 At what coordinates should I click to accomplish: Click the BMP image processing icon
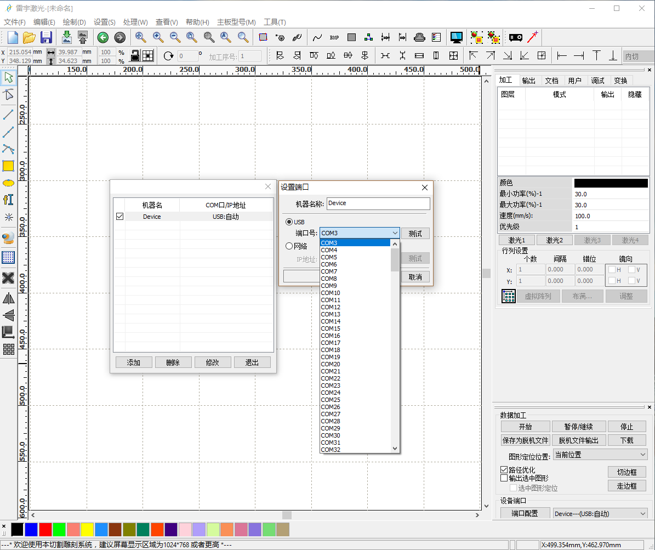click(334, 38)
